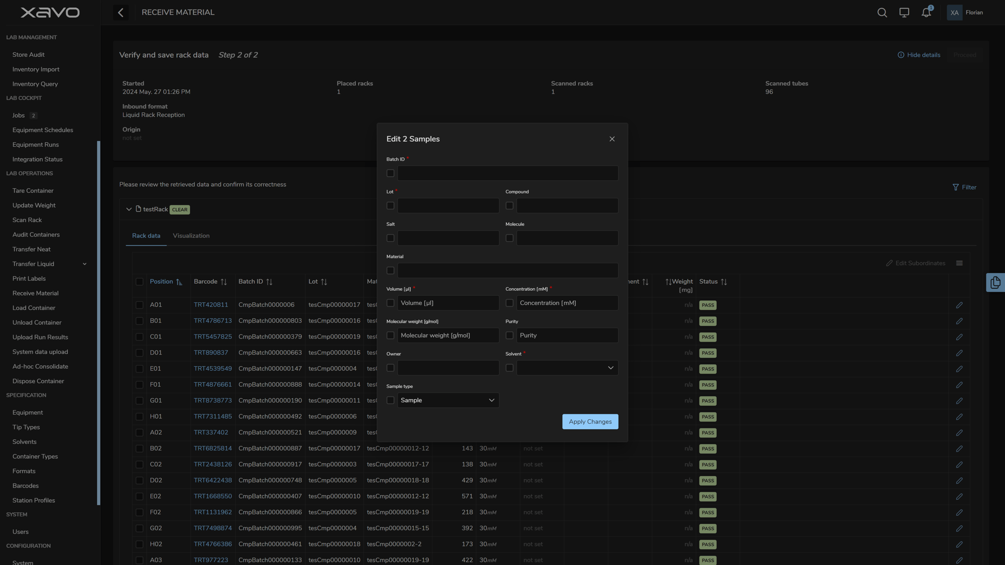Switch to the Visualization tab
1005x565 pixels.
point(190,236)
